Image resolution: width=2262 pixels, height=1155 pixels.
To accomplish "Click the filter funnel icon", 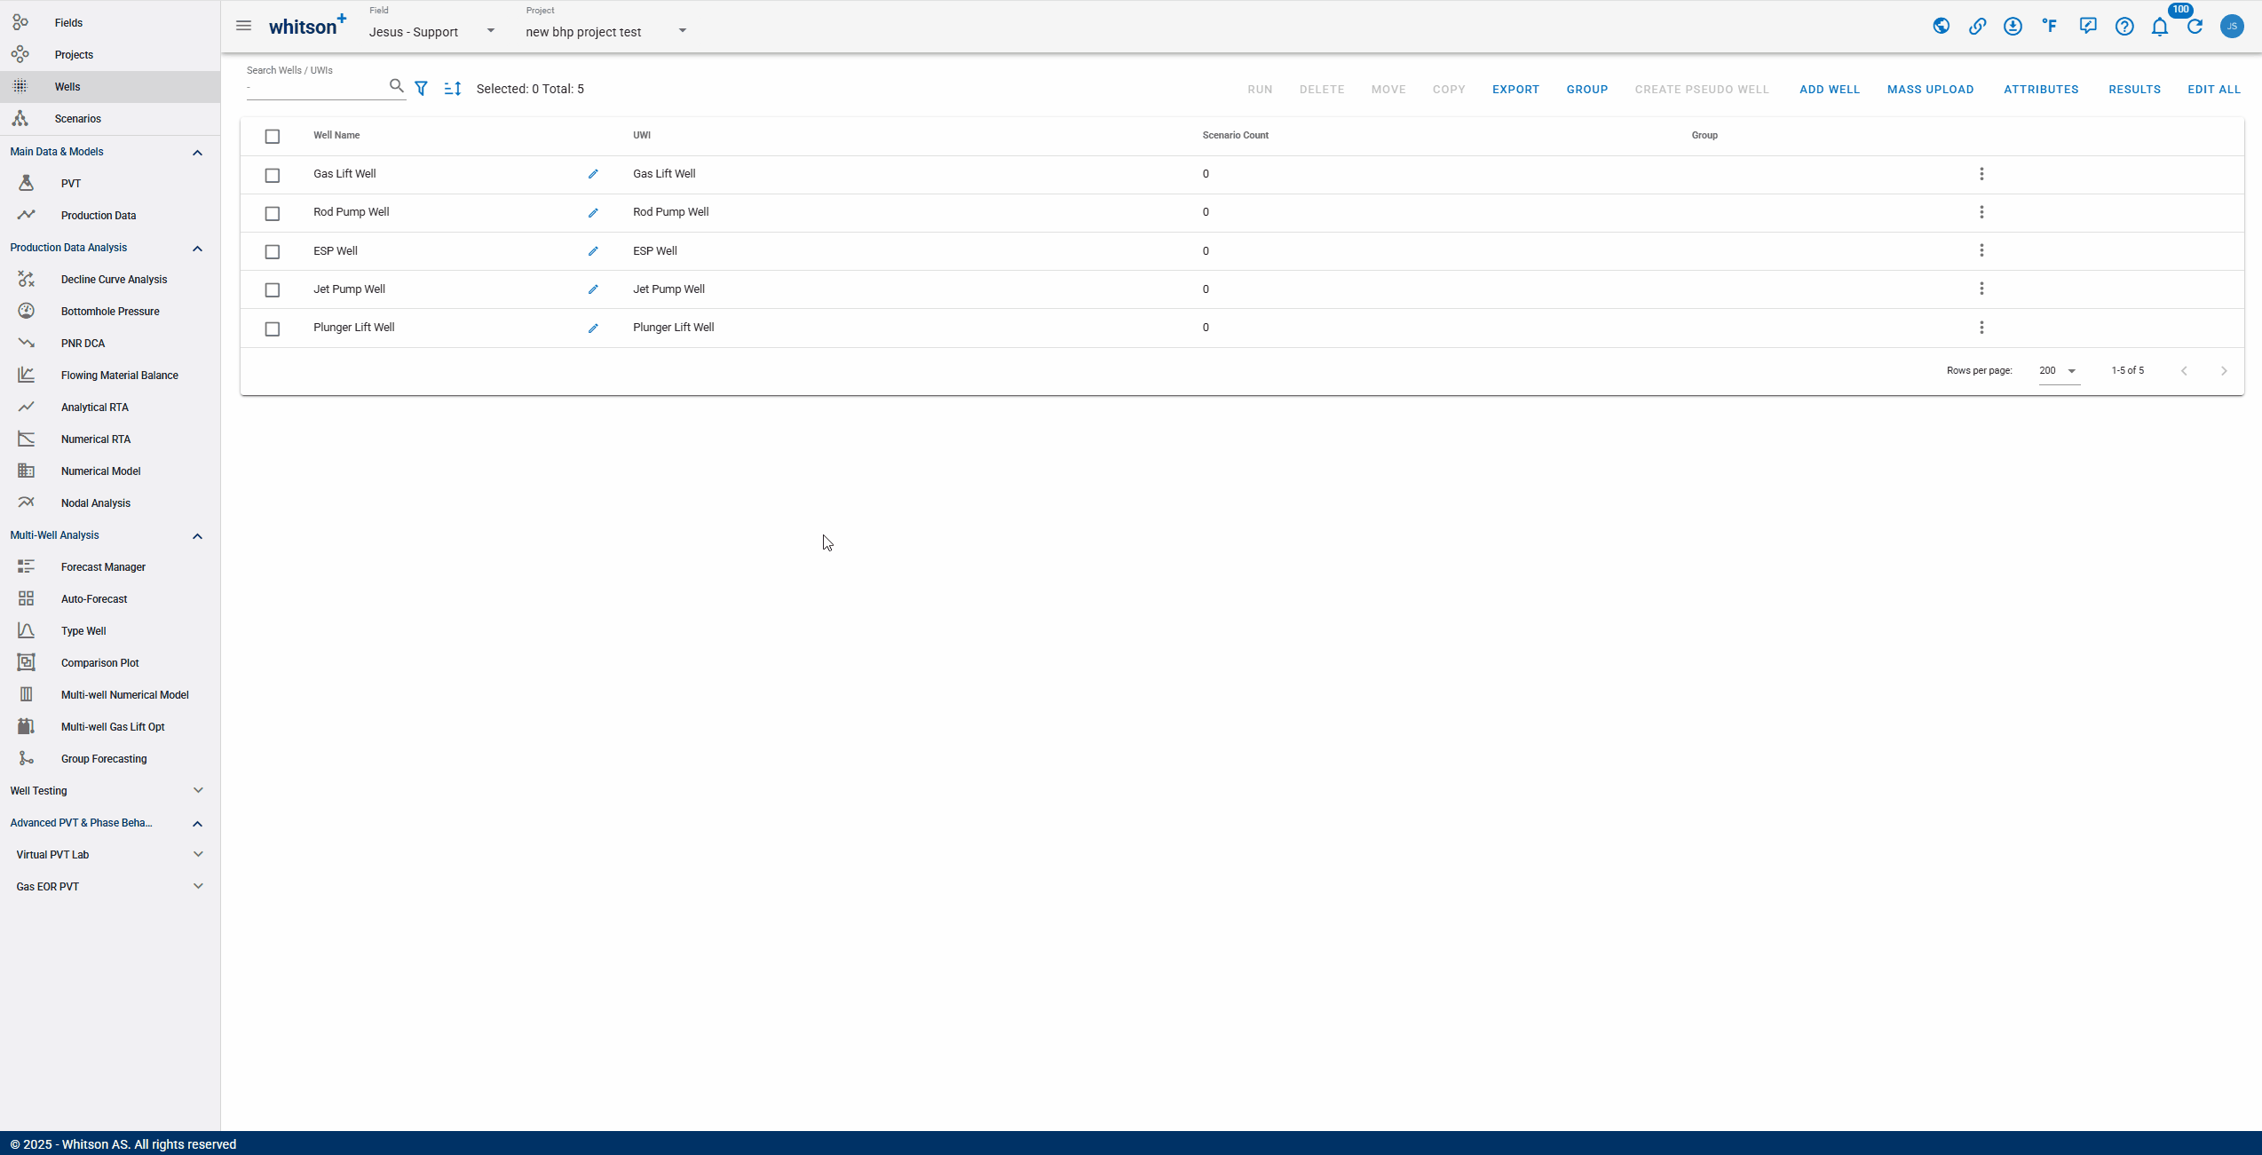I will 422,89.
